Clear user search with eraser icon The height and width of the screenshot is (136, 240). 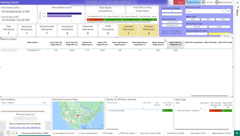(x=228, y=11)
